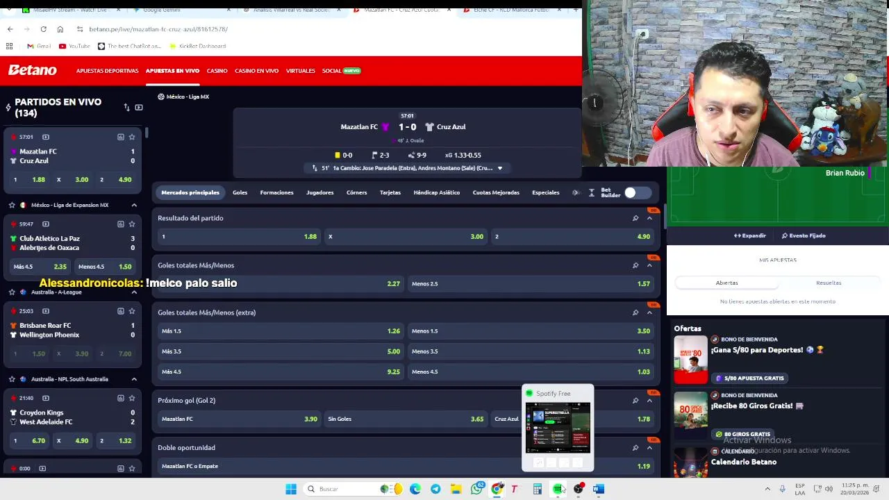Collapse the Australia A-League group

pyautogui.click(x=134, y=292)
